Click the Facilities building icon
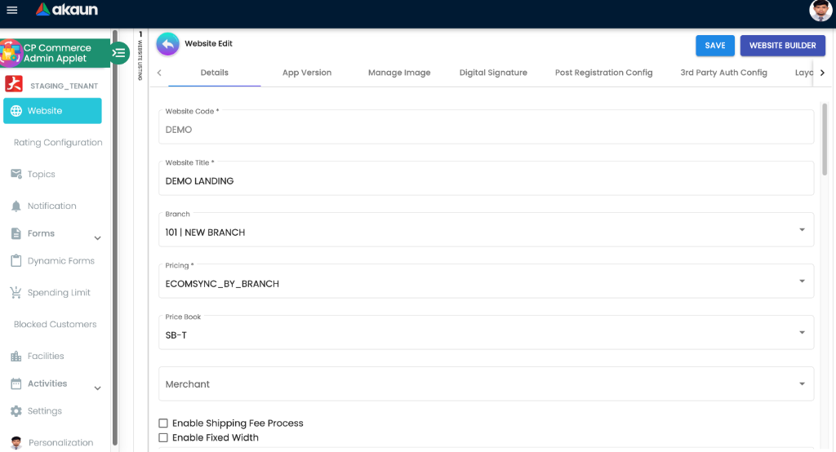The height and width of the screenshot is (452, 836). pyautogui.click(x=16, y=356)
